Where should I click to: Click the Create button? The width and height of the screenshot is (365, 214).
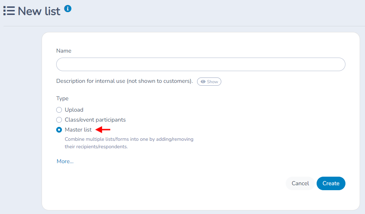331,183
